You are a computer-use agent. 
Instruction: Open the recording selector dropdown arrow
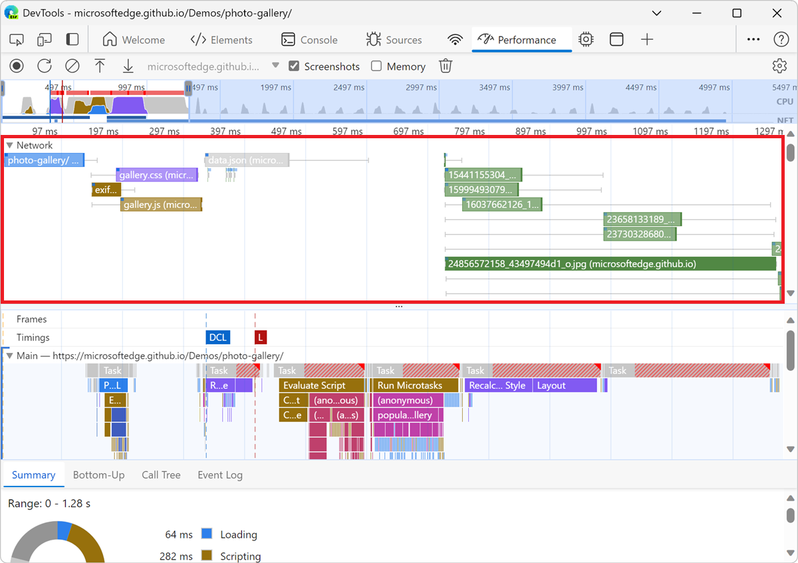point(275,66)
